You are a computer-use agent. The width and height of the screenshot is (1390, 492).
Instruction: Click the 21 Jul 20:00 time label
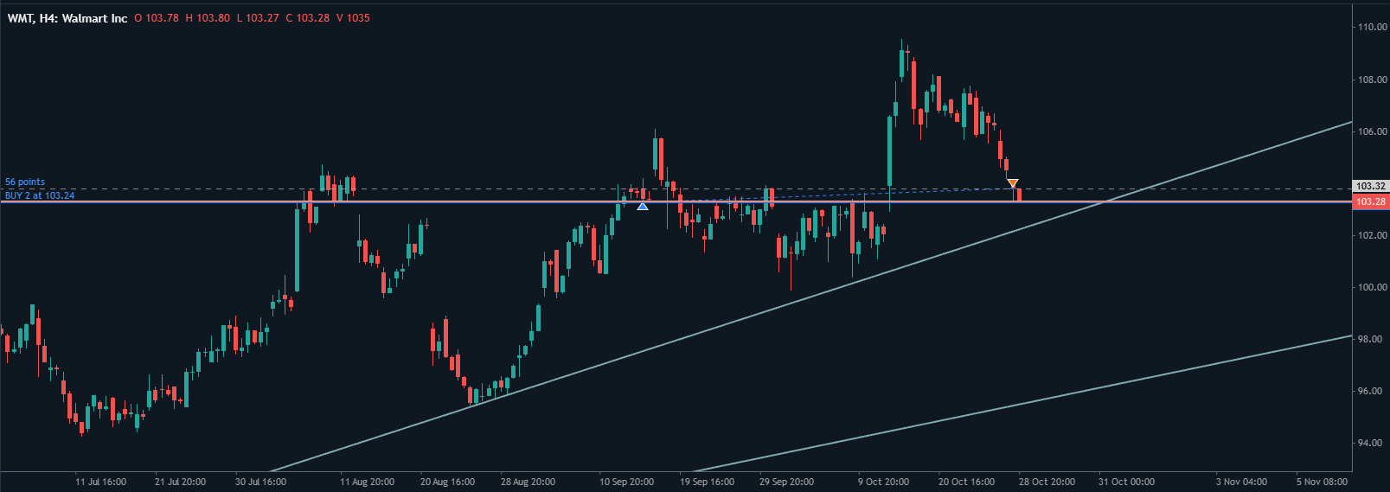pos(180,482)
